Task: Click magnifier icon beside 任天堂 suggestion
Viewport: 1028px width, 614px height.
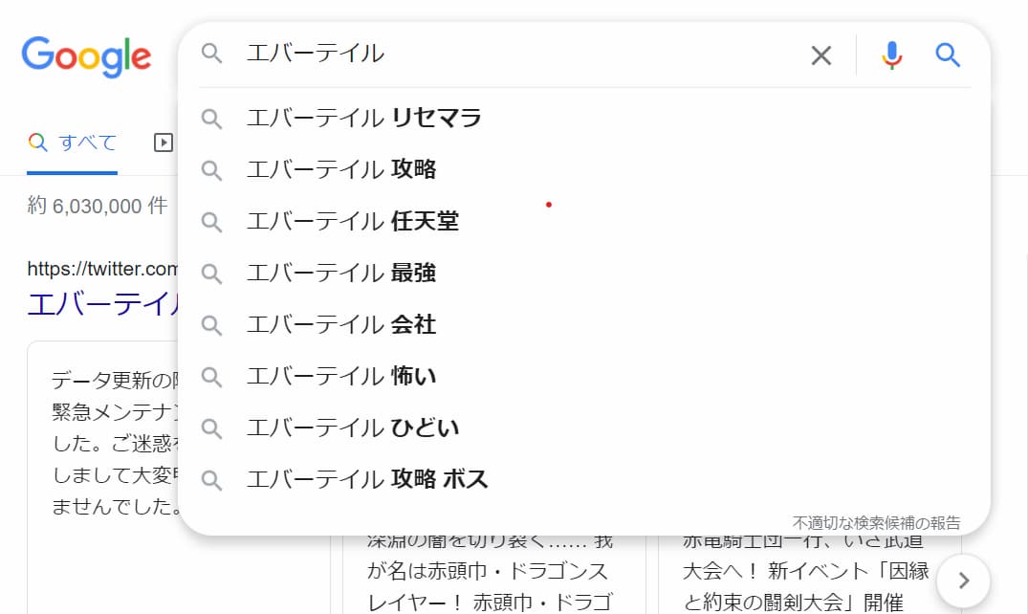Action: point(211,222)
